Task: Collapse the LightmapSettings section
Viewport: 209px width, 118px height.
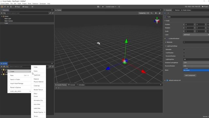Action: (x=166, y=46)
